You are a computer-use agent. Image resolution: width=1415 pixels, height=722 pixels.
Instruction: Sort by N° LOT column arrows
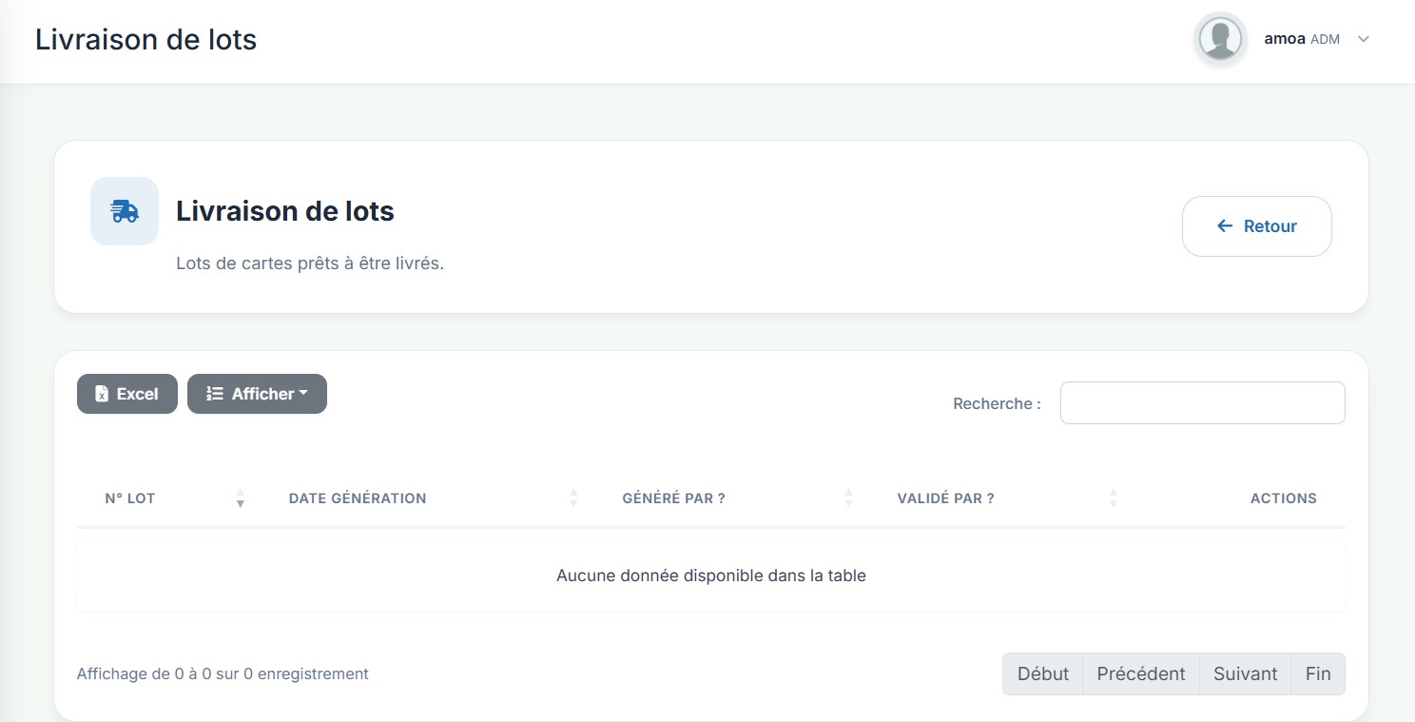tap(241, 498)
